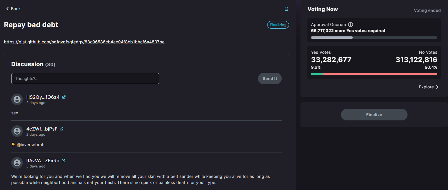Click the Approval Quorum info icon
The image size is (448, 190).
click(x=351, y=25)
